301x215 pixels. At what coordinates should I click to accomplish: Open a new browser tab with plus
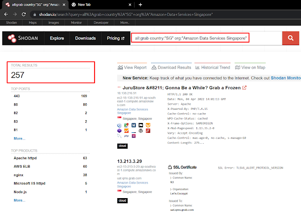pos(140,5)
